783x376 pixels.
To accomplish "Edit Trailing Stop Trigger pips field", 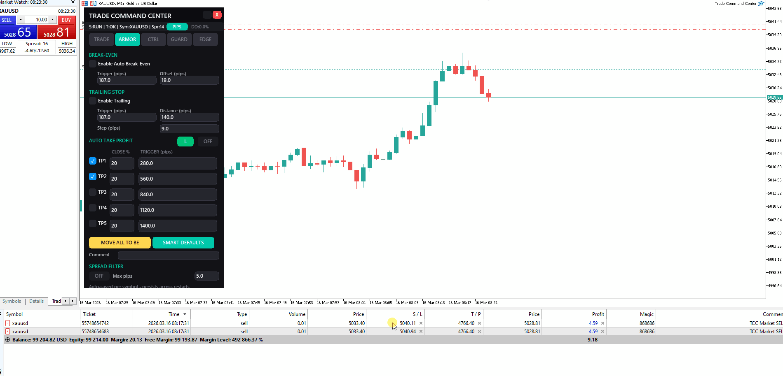I will (127, 117).
